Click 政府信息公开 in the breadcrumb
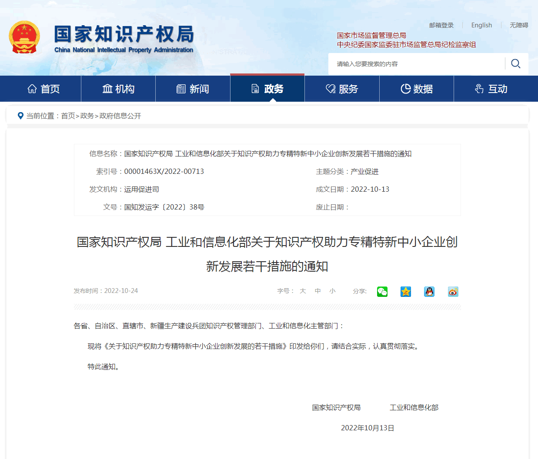Viewport: 538px width, 459px height. click(x=120, y=116)
